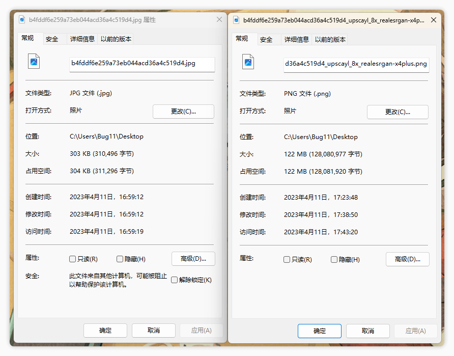Enable 隐藏 attribute for the JPG file
The height and width of the screenshot is (356, 454).
pos(120,259)
